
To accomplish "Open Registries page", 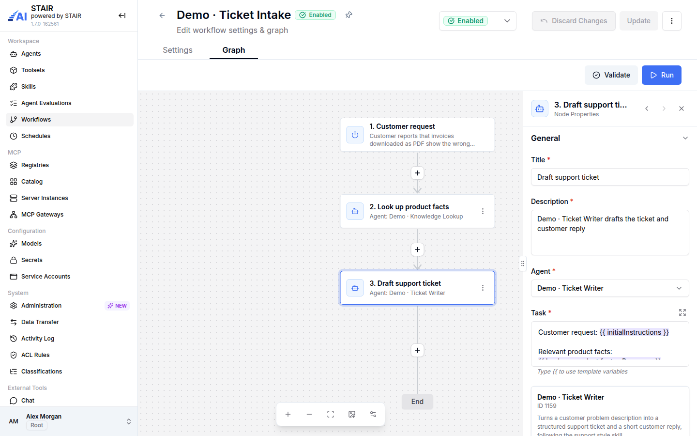I will (70, 165).
